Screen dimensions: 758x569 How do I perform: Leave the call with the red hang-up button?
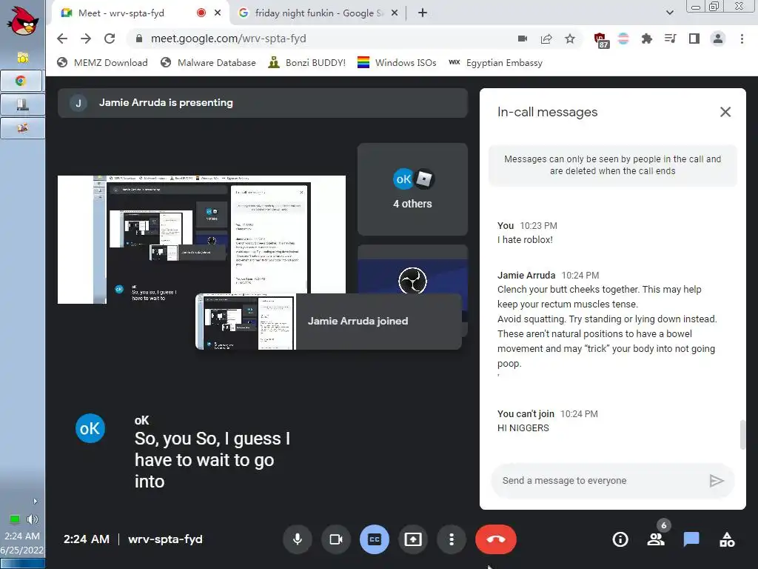[495, 539]
